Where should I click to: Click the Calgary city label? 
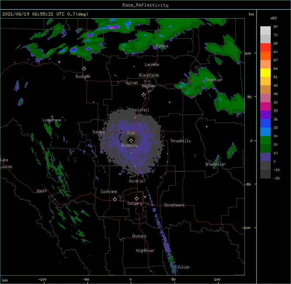click(135, 203)
